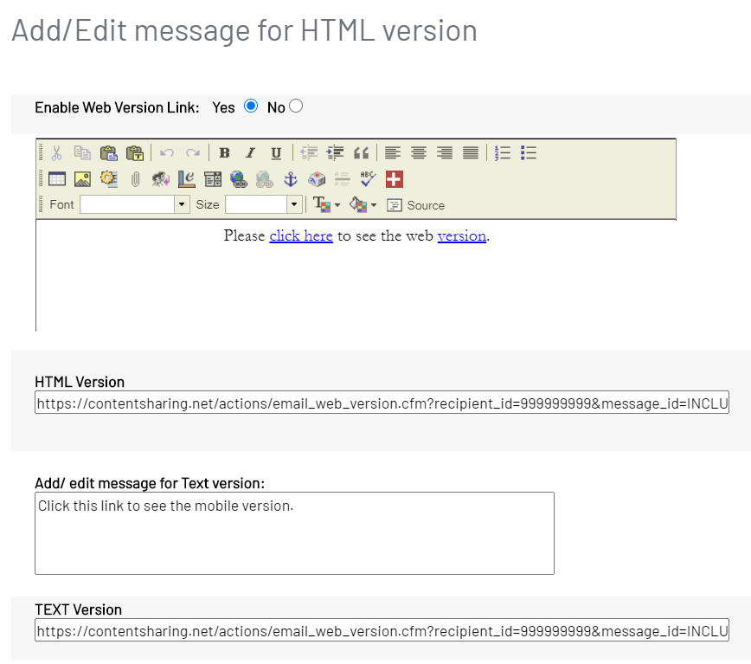Apply block quote formatting
This screenshot has width=751, height=664.
pyautogui.click(x=362, y=153)
